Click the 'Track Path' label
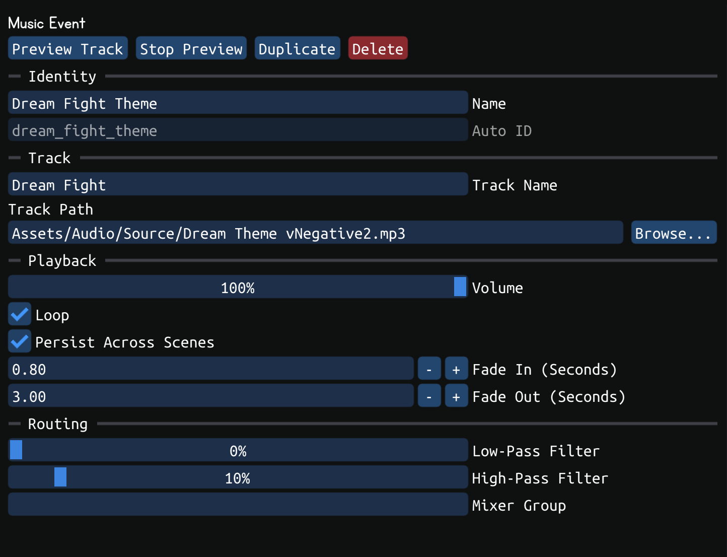The height and width of the screenshot is (557, 727). point(51,209)
